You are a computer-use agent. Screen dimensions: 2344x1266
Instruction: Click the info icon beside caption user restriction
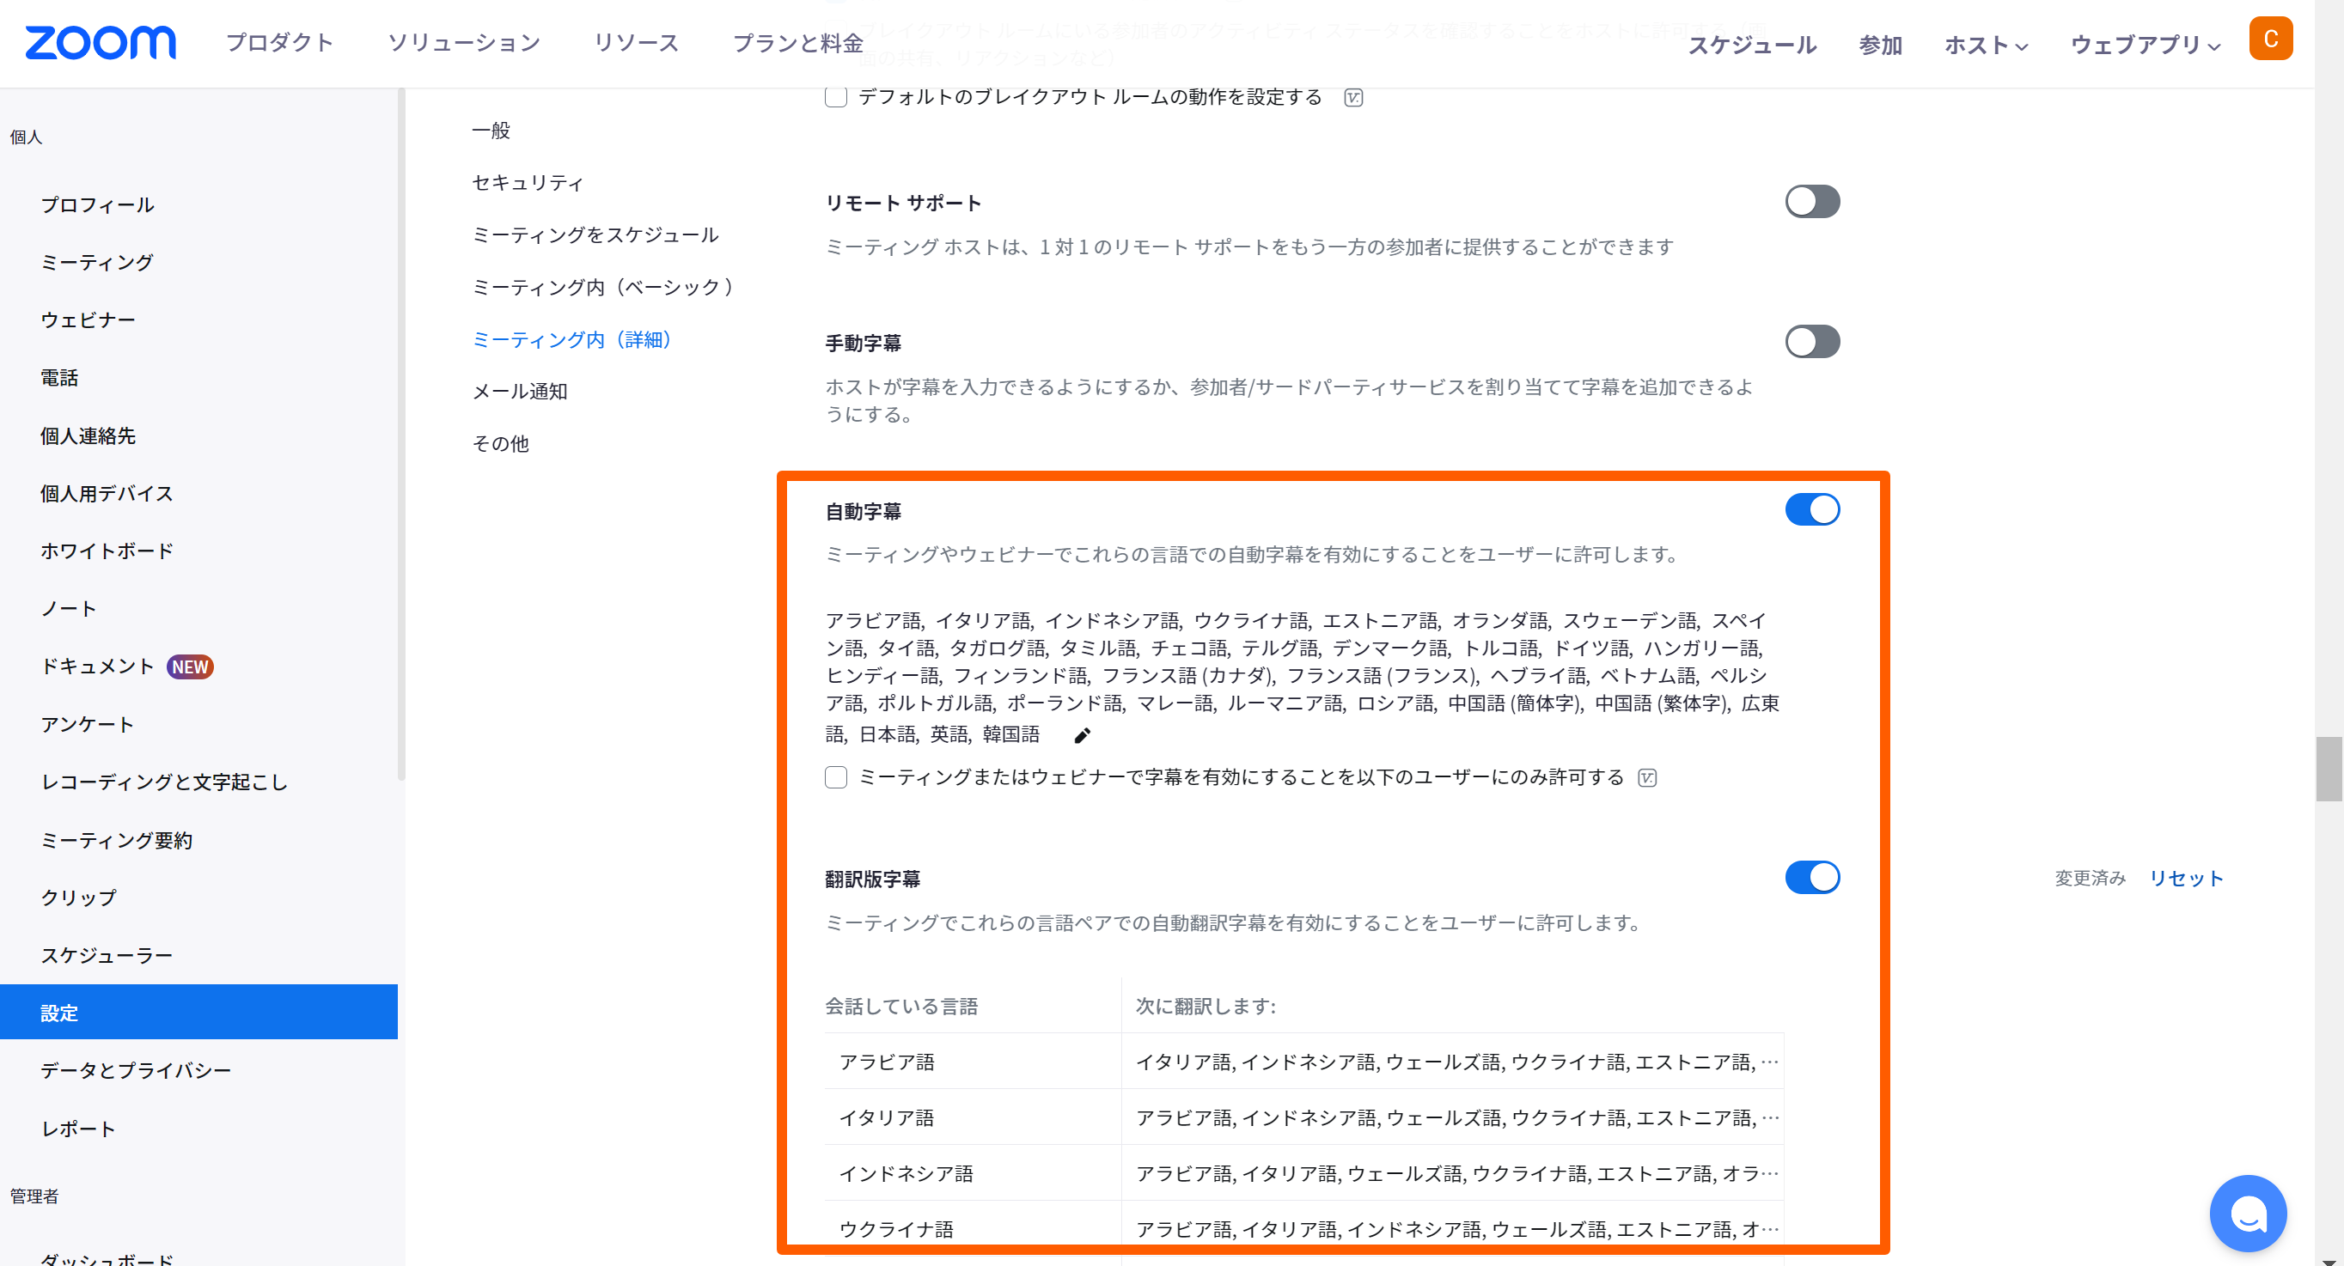click(1646, 777)
